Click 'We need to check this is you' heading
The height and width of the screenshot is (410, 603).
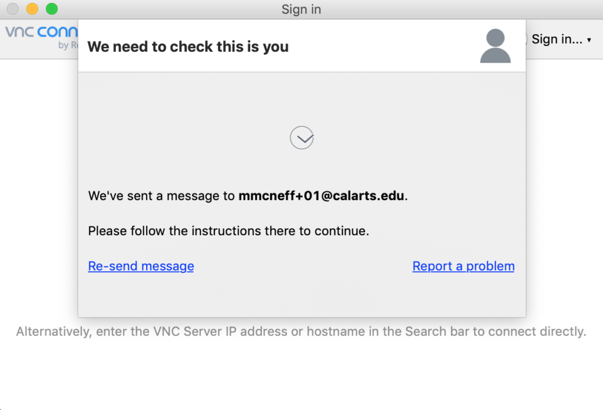[x=188, y=46]
